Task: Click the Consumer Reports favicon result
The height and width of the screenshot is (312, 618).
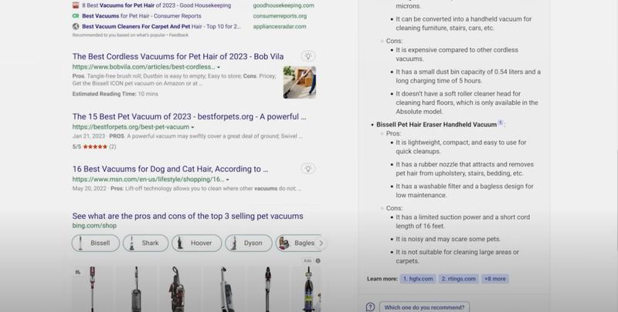Action: [76, 15]
